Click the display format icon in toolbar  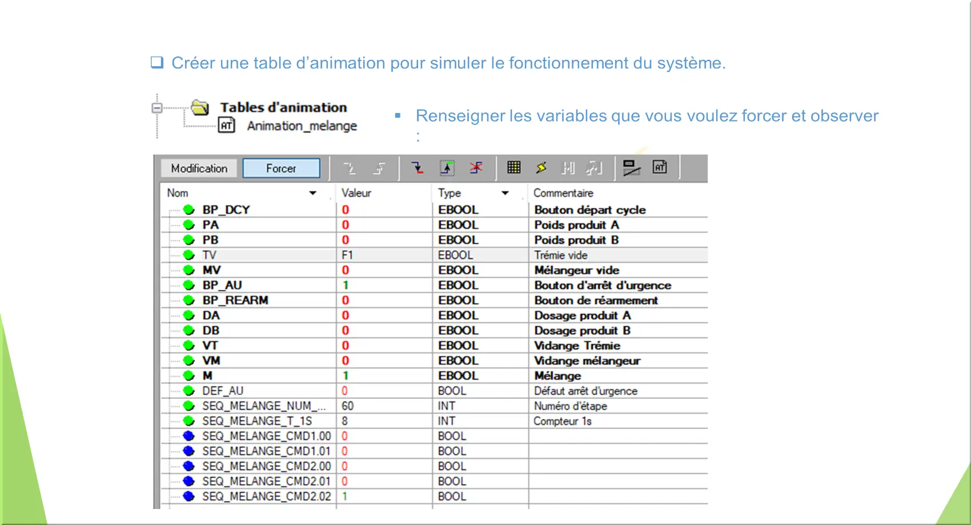[631, 168]
